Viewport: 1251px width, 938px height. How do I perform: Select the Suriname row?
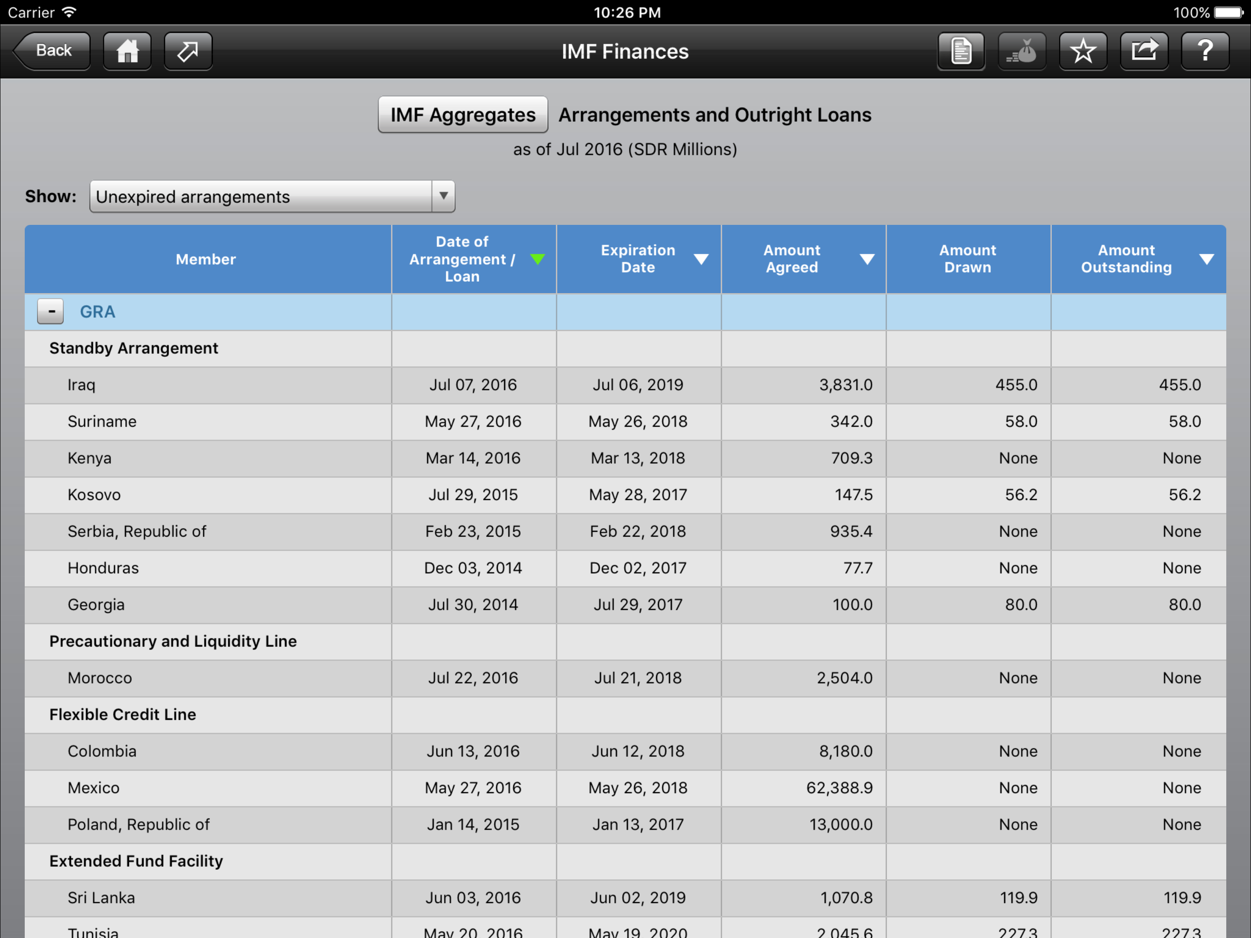point(625,422)
